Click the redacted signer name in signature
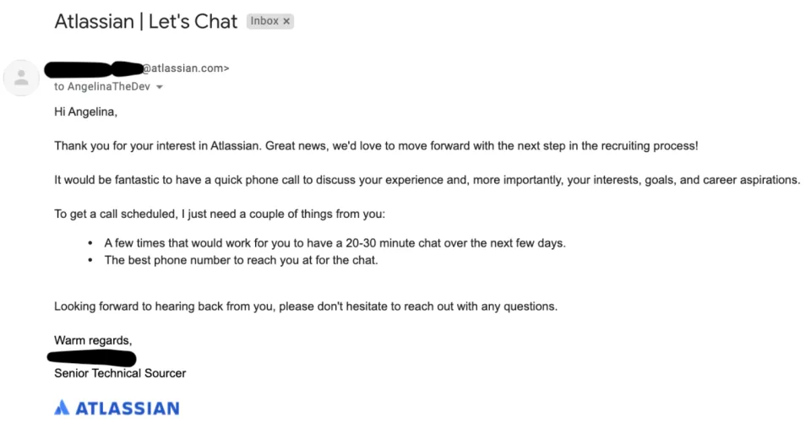 tap(91, 358)
